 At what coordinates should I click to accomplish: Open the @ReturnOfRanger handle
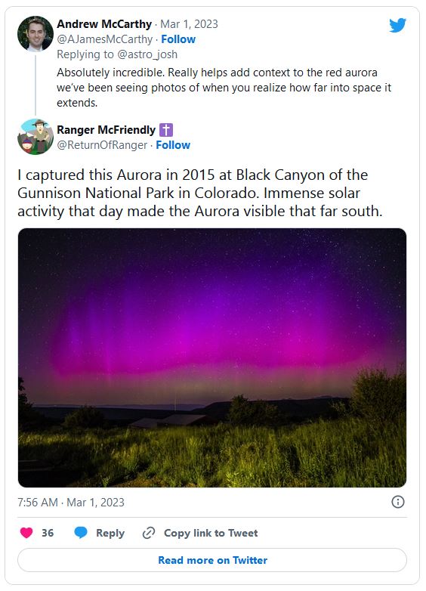pos(102,145)
